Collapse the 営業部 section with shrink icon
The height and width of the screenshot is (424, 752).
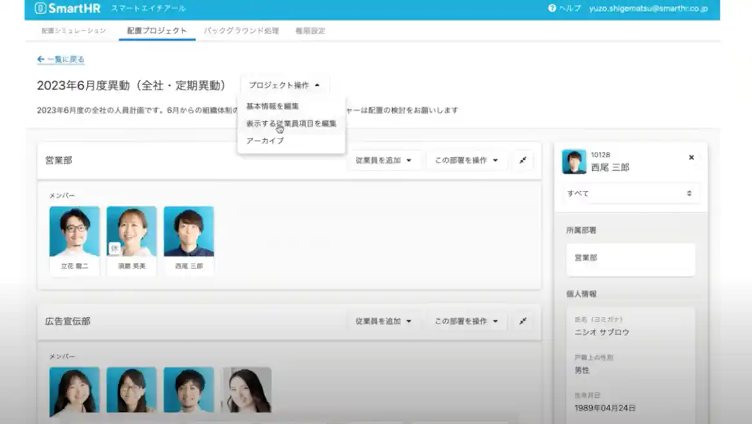pyautogui.click(x=523, y=160)
